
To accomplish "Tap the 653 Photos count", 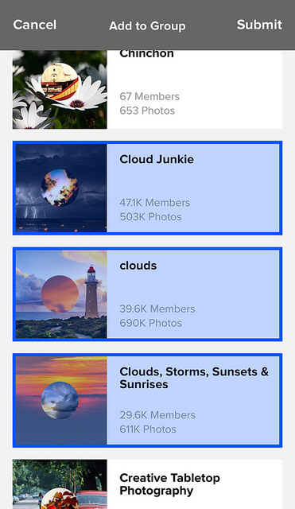I will (x=147, y=111).
